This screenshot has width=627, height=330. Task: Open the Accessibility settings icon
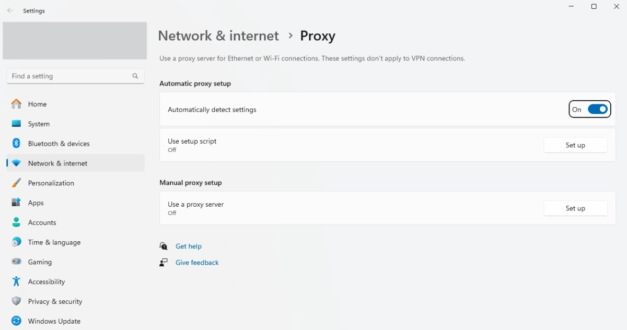[x=16, y=281]
